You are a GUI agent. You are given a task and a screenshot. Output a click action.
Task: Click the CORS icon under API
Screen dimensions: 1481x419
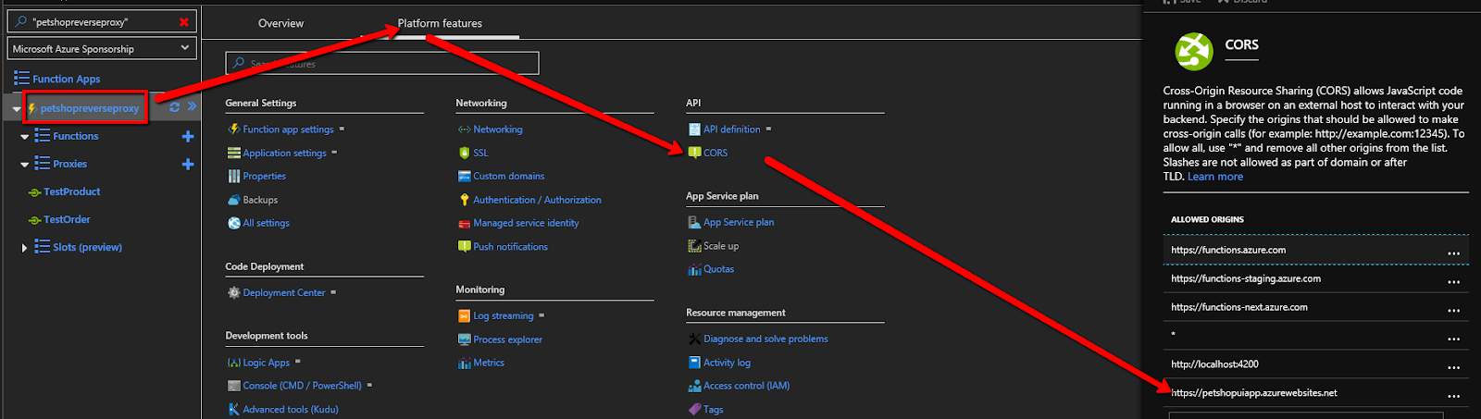[694, 153]
